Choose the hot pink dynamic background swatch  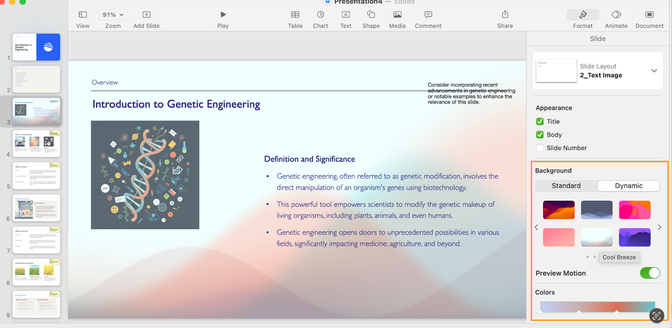[634, 210]
